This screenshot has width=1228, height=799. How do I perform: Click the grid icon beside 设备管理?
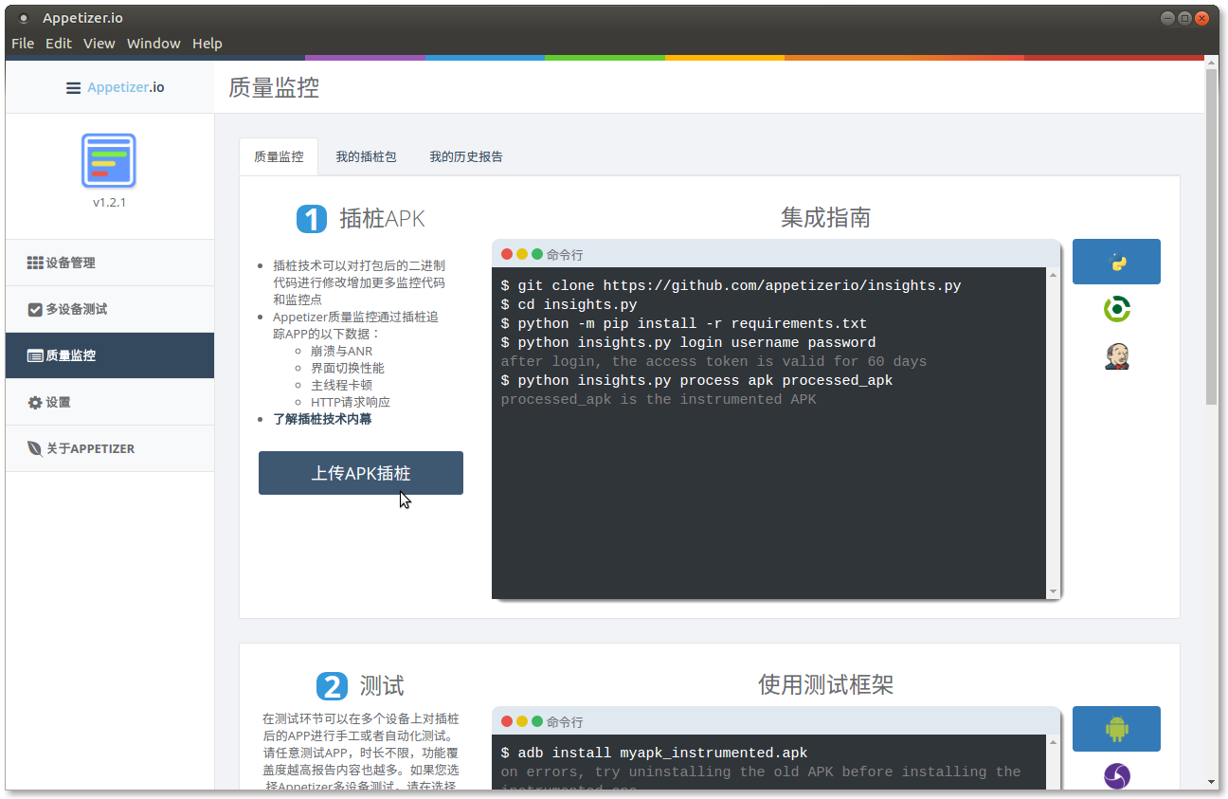pyautogui.click(x=35, y=263)
